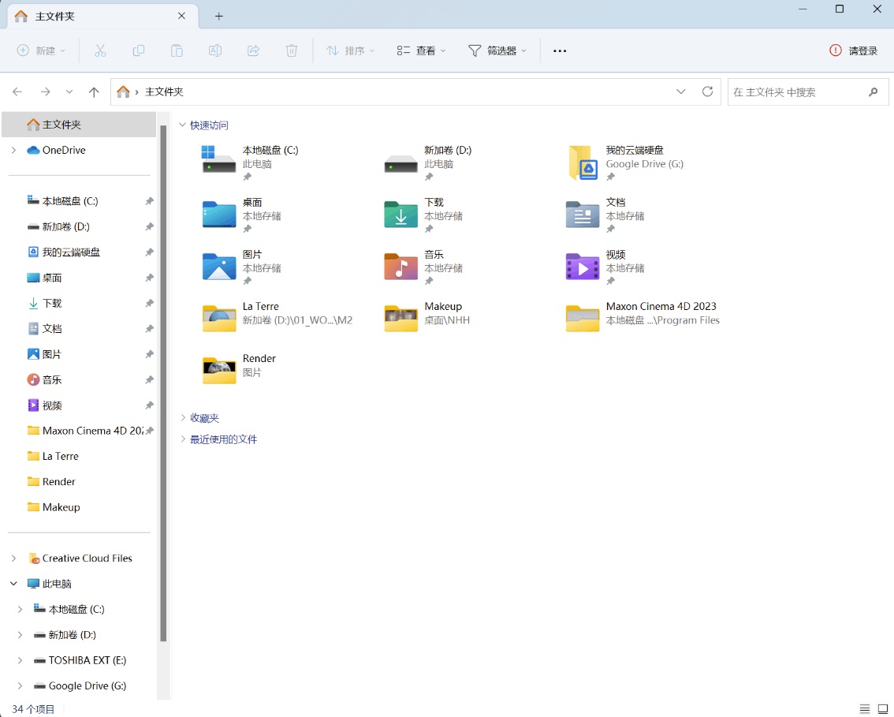Open the 文档 folder in main pane
Image resolution: width=894 pixels, height=717 pixels.
[605, 215]
